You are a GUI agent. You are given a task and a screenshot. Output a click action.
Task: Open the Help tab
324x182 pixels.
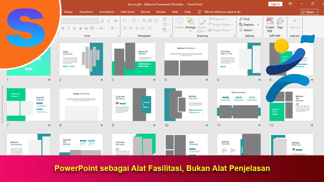coord(188,12)
